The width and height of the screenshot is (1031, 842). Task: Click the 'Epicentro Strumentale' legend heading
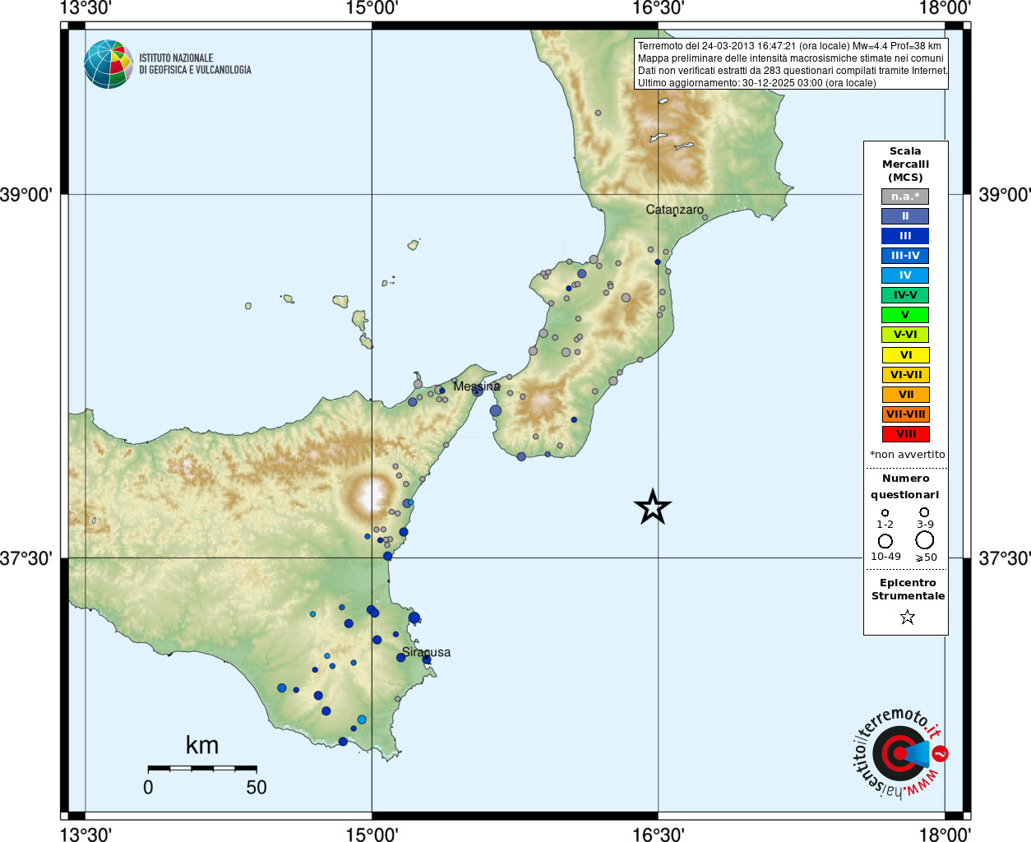click(x=908, y=589)
